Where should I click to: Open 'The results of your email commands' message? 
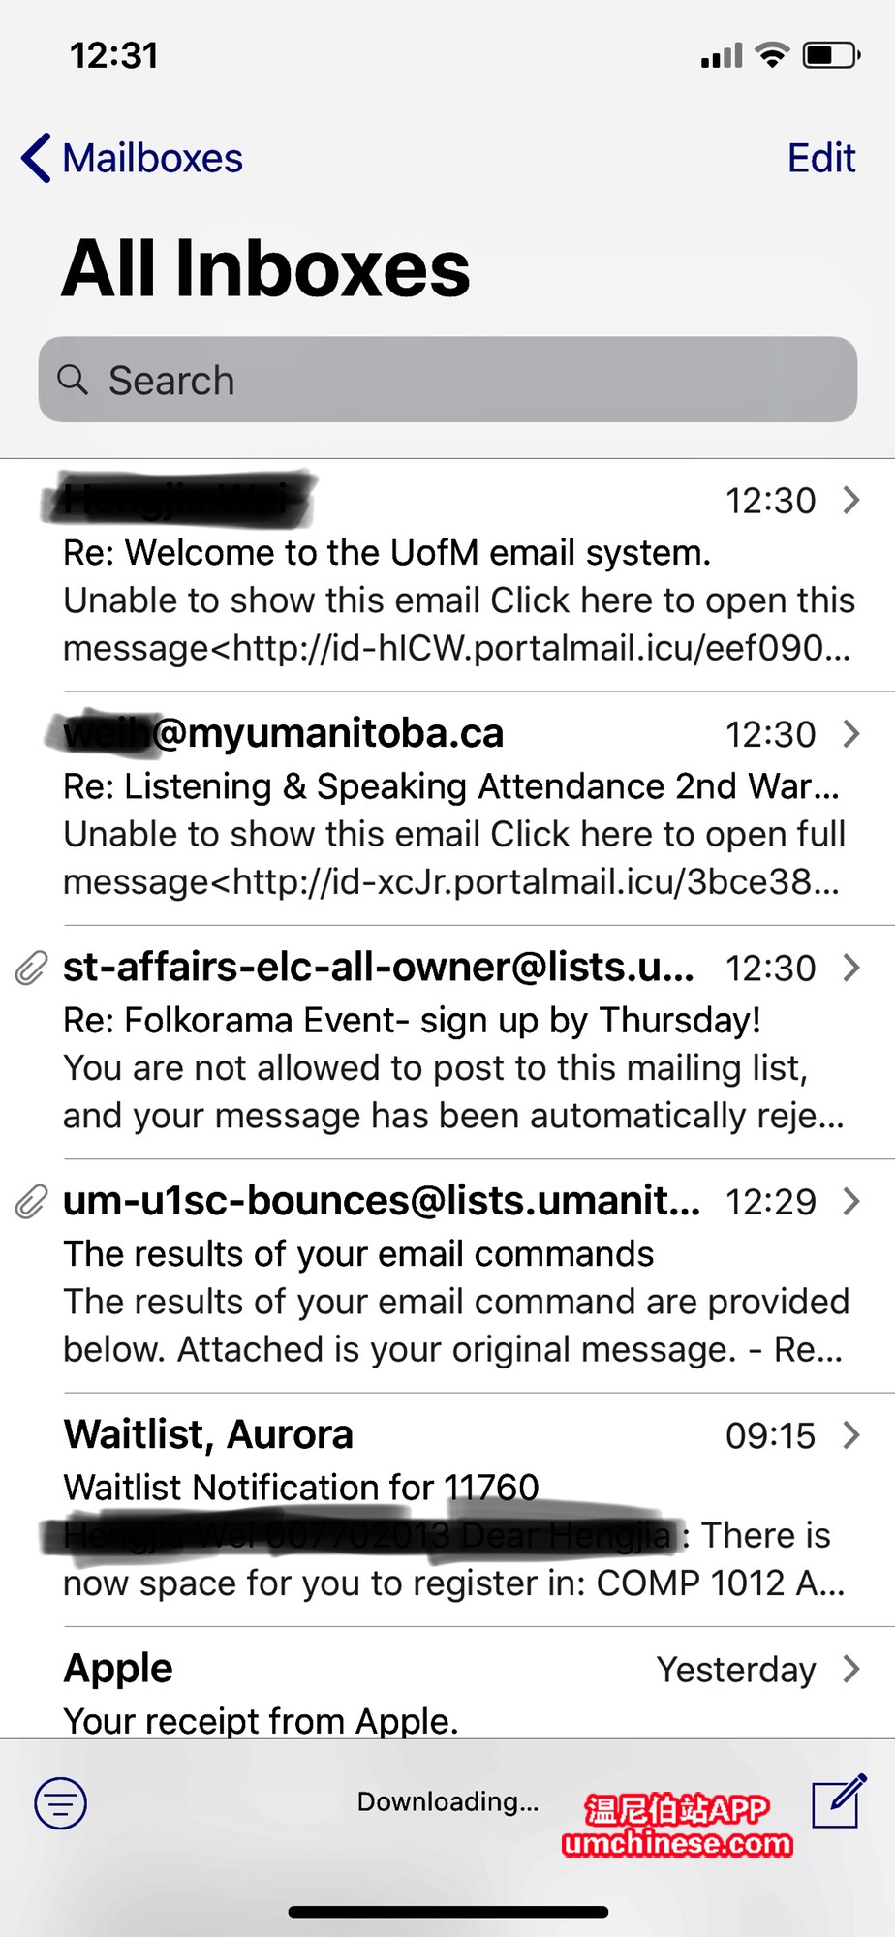point(358,1254)
